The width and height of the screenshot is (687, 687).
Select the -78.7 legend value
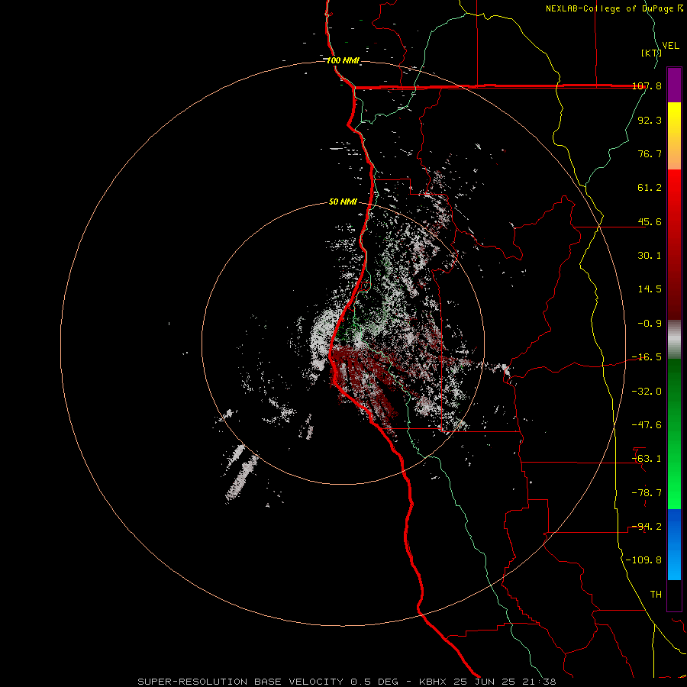coord(647,493)
